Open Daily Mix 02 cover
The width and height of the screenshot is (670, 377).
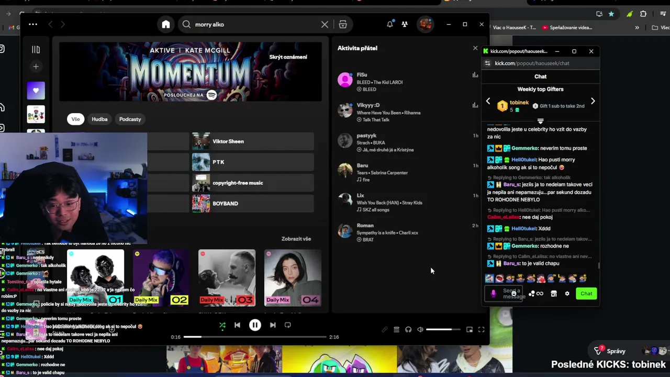click(161, 278)
